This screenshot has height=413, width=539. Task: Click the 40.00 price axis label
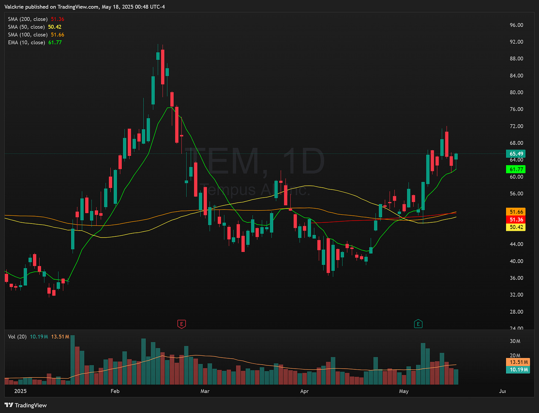(x=516, y=261)
